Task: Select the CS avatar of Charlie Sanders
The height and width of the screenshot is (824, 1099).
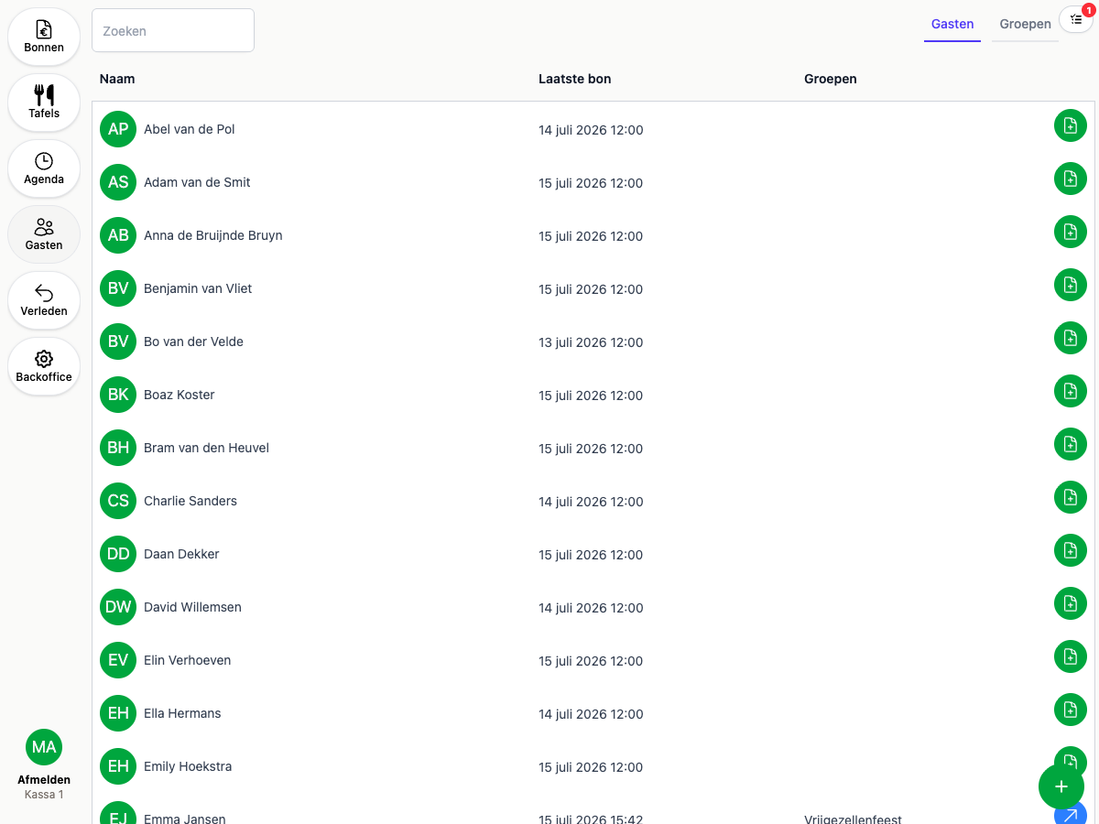Action: pos(118,501)
